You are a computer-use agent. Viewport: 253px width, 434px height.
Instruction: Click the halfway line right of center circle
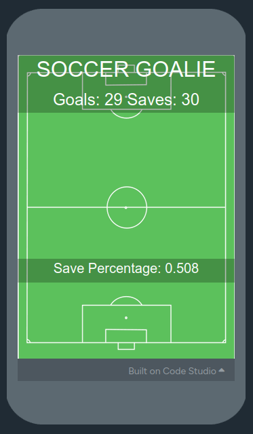[x=187, y=207]
